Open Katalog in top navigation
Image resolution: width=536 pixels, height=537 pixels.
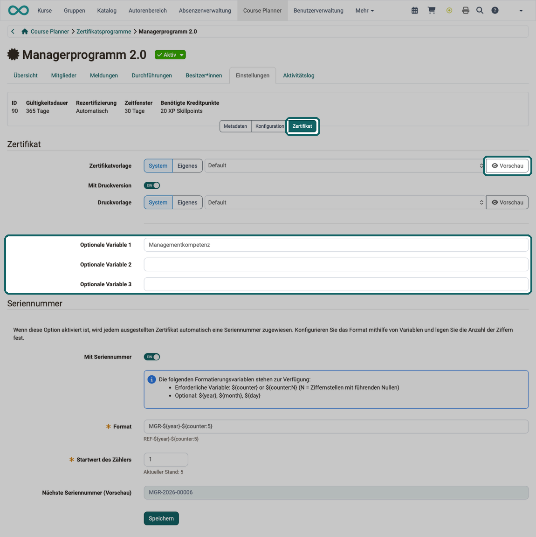[107, 11]
